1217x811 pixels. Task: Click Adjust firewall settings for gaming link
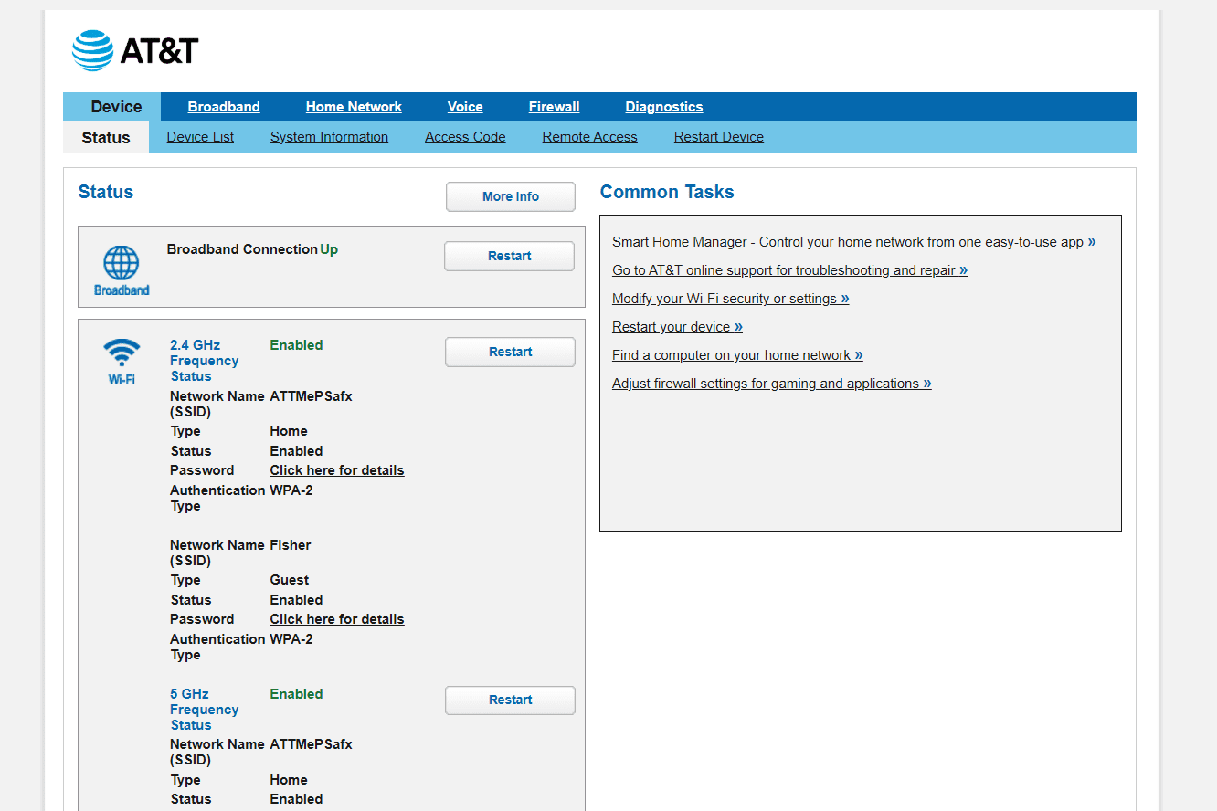pyautogui.click(x=771, y=384)
